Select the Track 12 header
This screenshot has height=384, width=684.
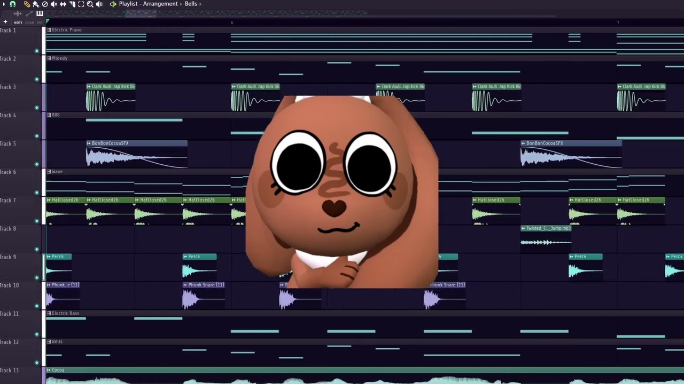21,351
